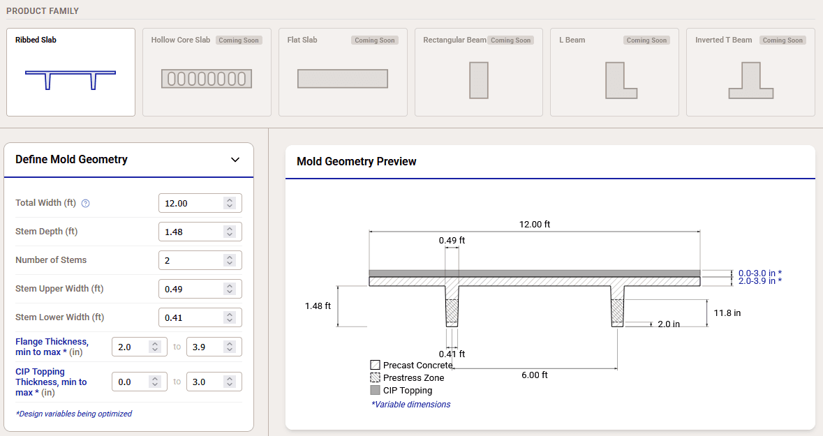Click the Design variables being optimized link
The height and width of the screenshot is (436, 823).
pos(73,414)
